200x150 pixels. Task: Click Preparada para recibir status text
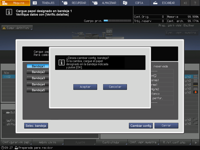coord(36,148)
